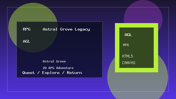Click 'HTML5' text in the green card
Screen dimensions: 176x99
pos(128,56)
